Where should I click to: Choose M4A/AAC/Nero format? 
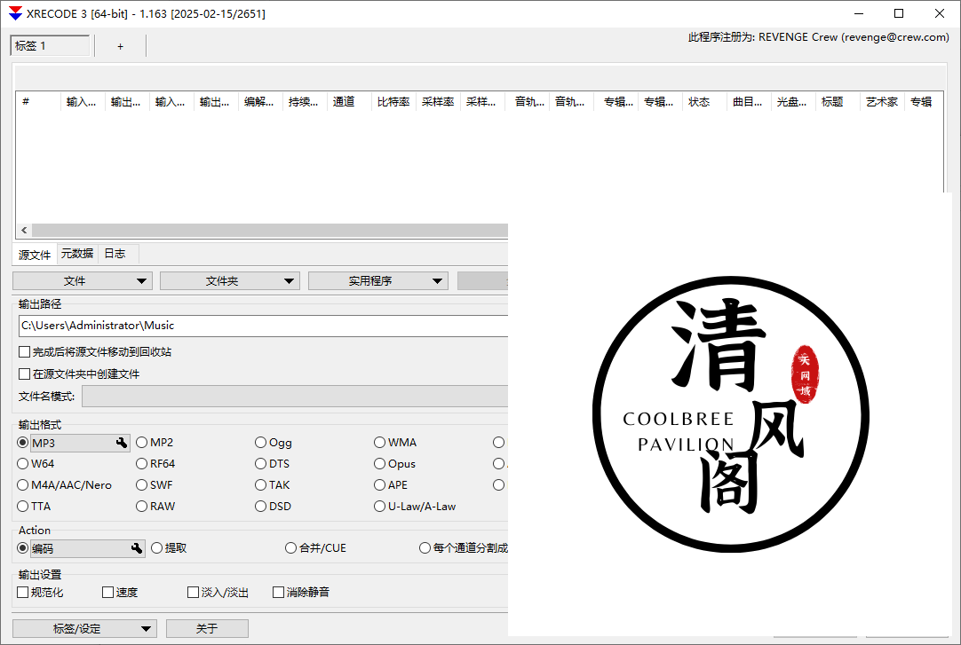click(23, 484)
